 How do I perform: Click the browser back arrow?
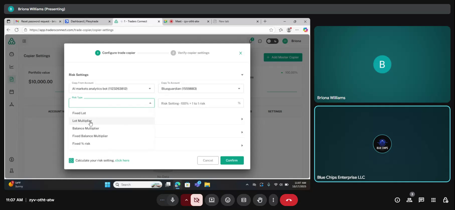(x=9, y=30)
